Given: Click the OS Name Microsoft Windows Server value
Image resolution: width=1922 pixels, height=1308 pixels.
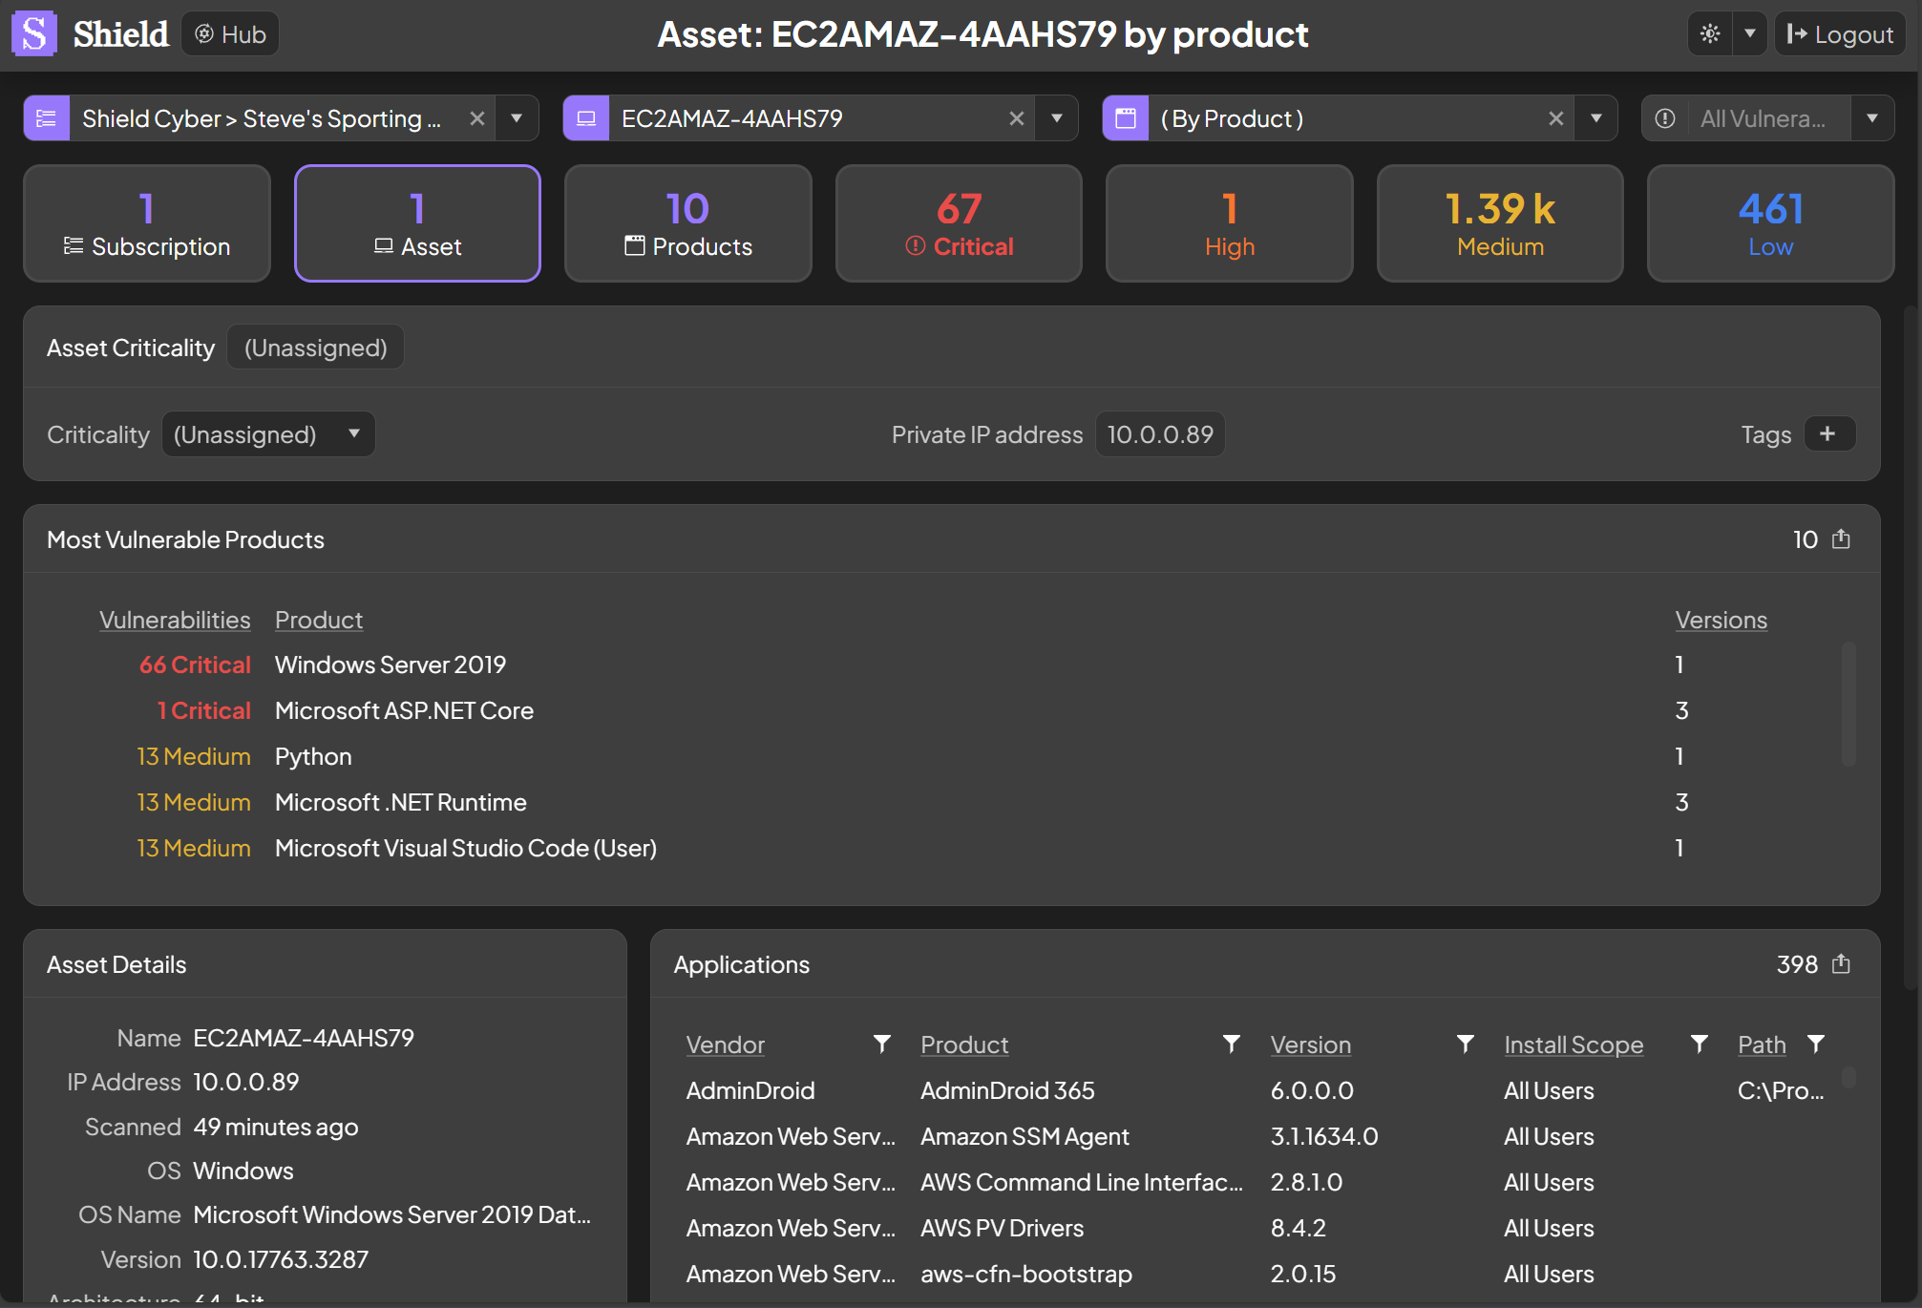Looking at the screenshot, I should pos(392,1214).
